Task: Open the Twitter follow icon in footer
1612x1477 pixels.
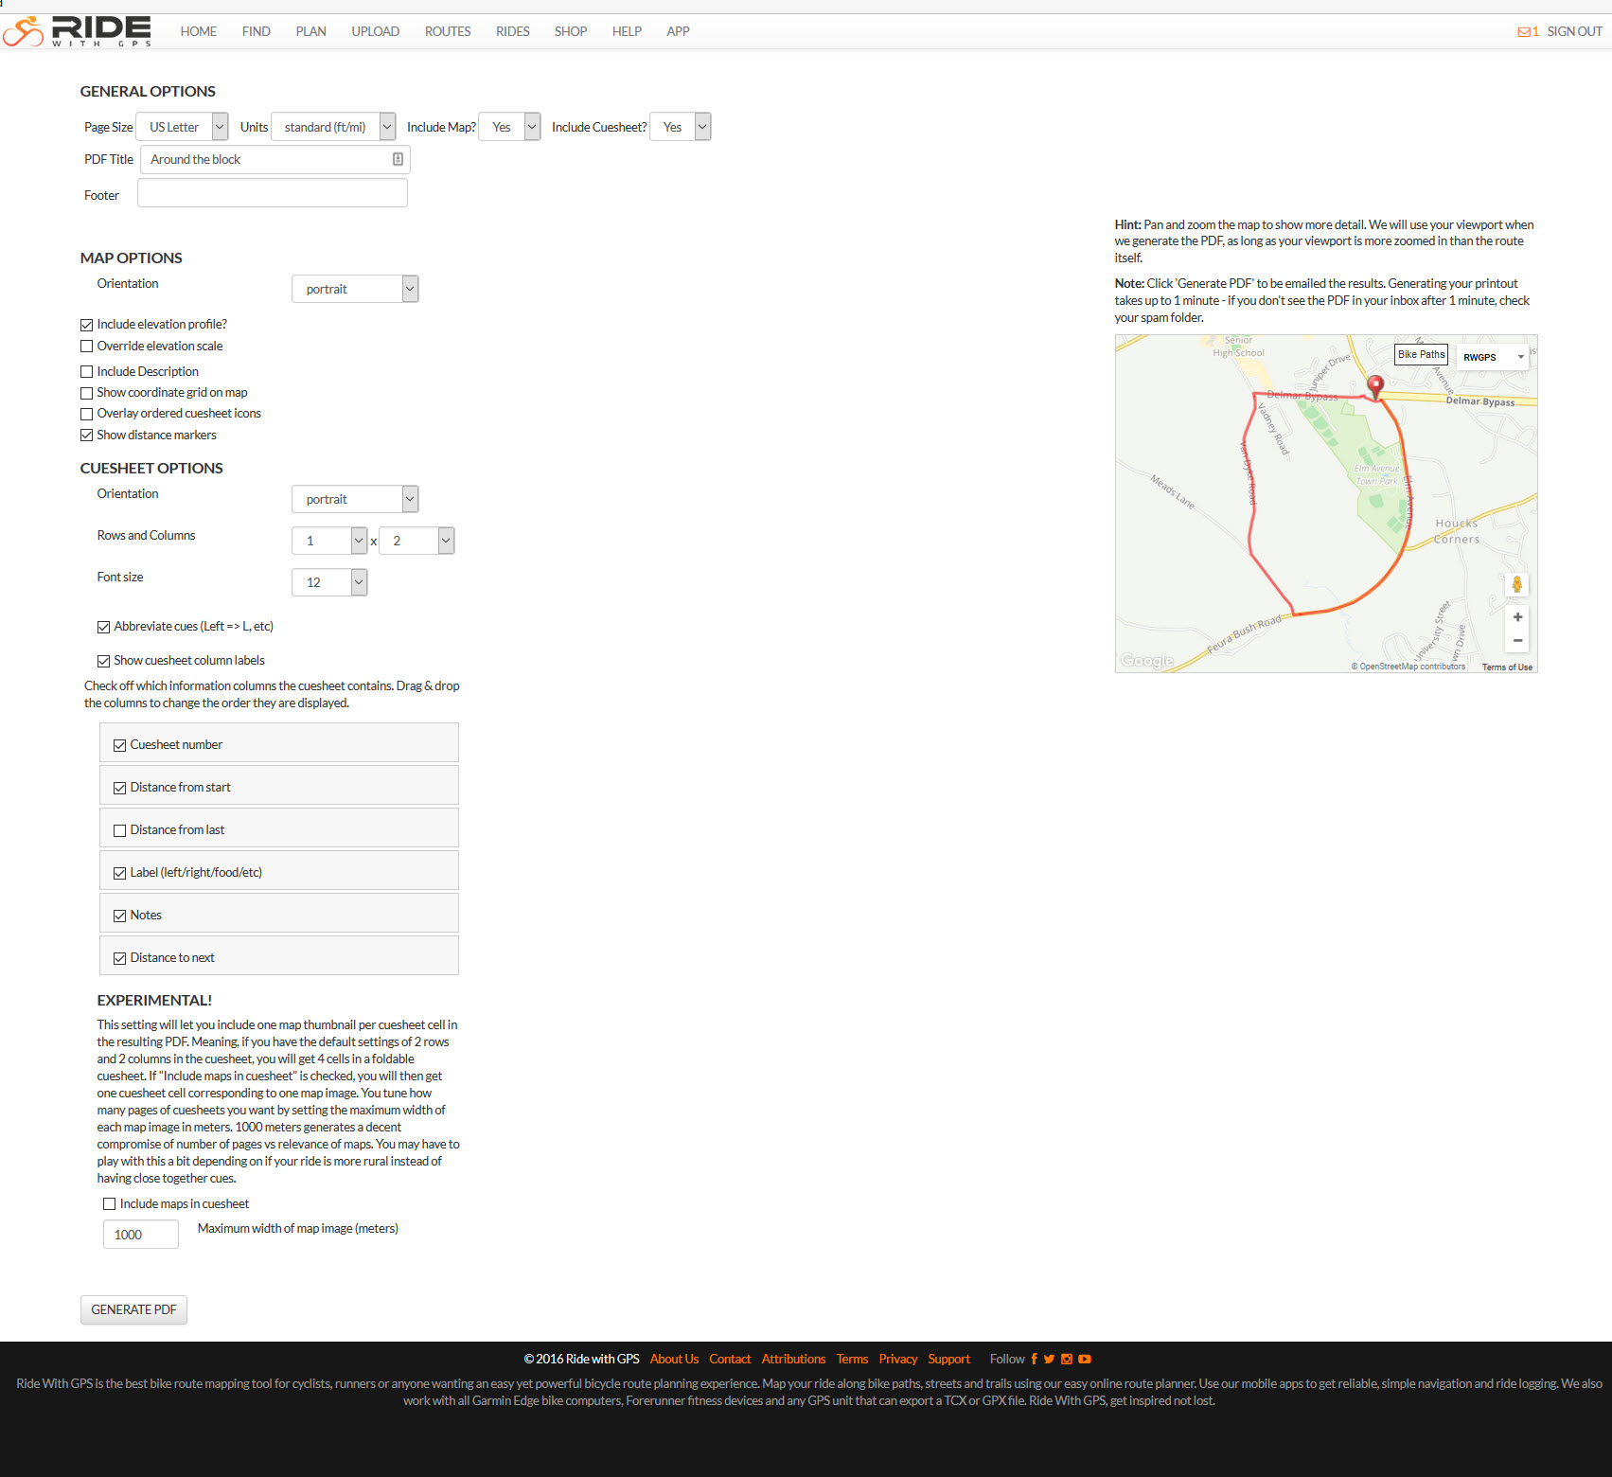Action: (1049, 1359)
